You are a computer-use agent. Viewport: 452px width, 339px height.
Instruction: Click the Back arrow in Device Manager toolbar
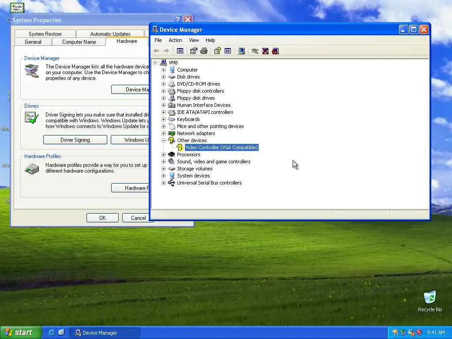tap(156, 51)
